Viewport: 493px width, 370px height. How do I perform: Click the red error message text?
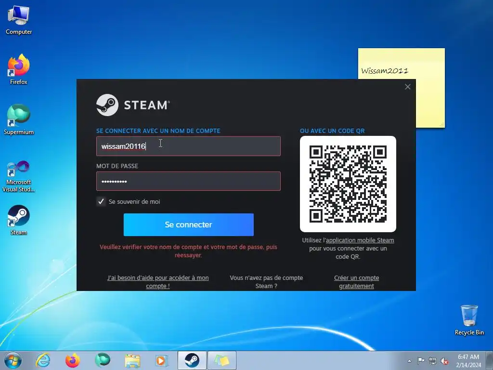[x=188, y=251]
